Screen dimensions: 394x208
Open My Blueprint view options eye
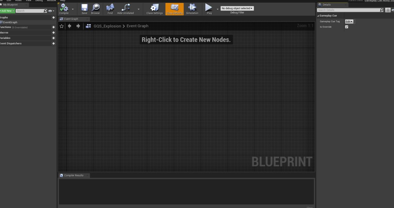(x=51, y=11)
